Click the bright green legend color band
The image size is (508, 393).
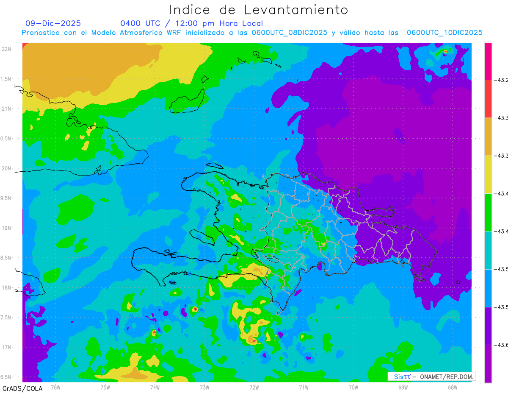(x=488, y=212)
